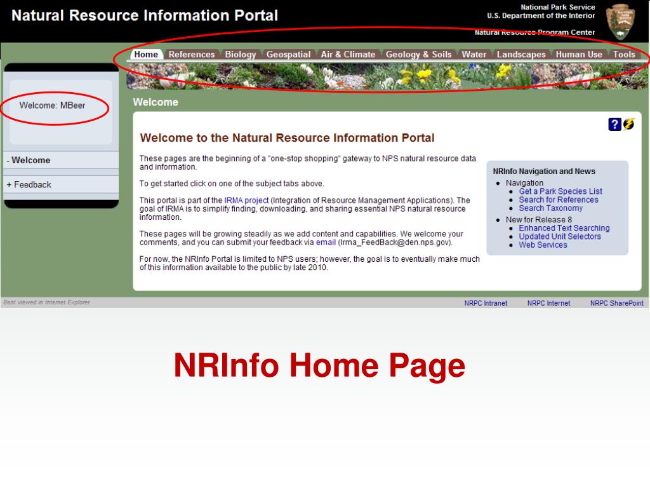The width and height of the screenshot is (650, 488).
Task: Open the Web Services link
Action: click(543, 245)
